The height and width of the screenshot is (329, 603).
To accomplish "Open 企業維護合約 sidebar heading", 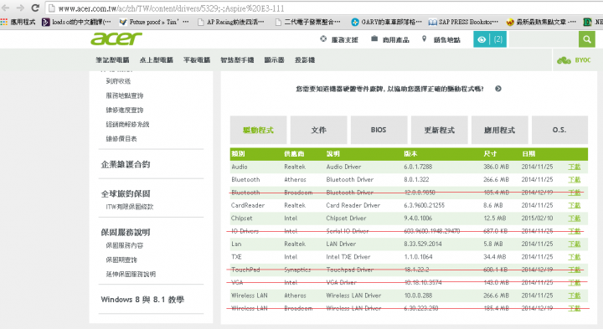I will [126, 164].
